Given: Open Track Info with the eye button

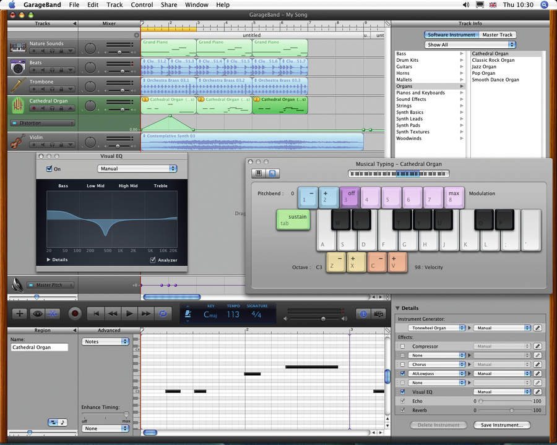Looking at the screenshot, I should click(x=38, y=314).
